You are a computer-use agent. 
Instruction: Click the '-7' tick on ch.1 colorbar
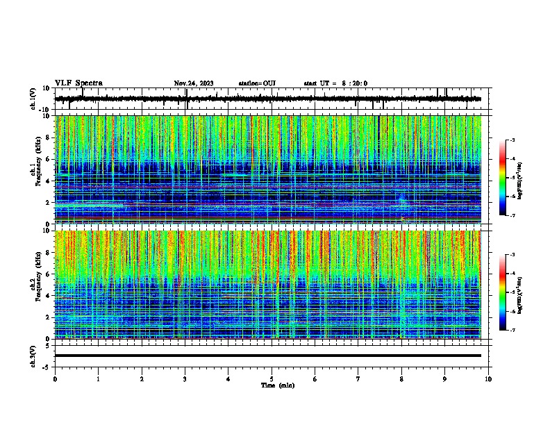tap(512, 215)
